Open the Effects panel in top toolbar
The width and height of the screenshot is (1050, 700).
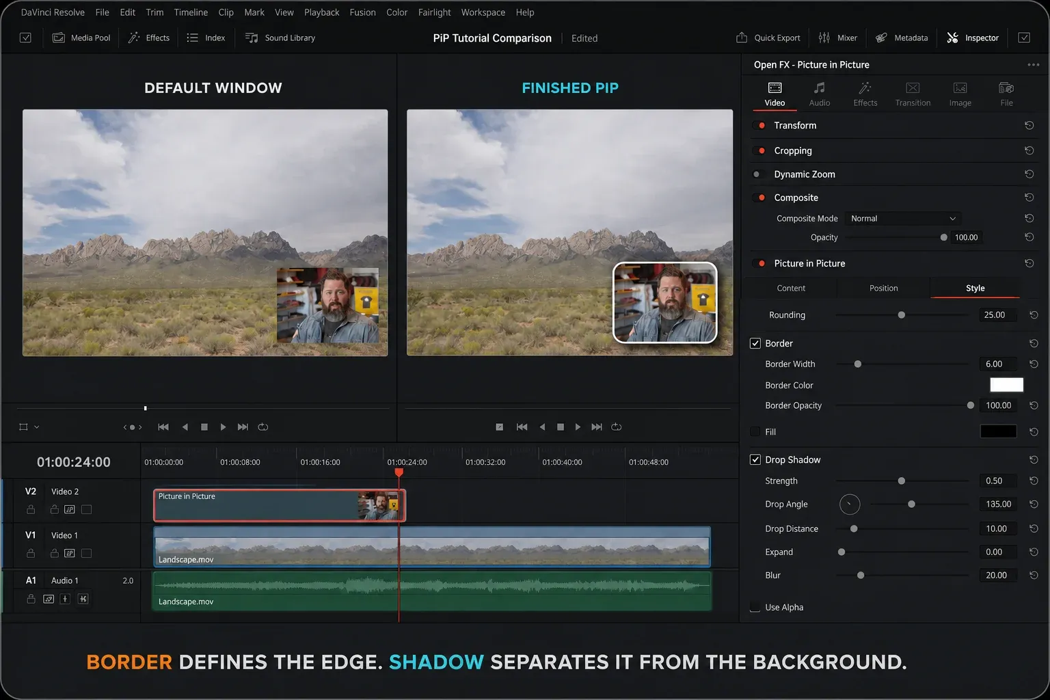point(148,38)
